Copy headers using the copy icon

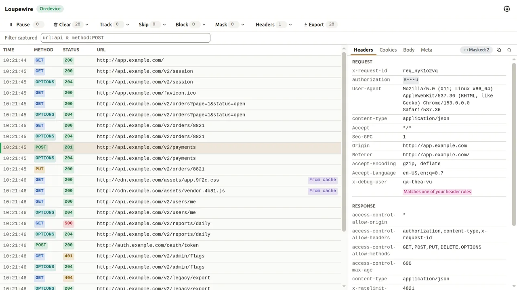click(x=499, y=50)
